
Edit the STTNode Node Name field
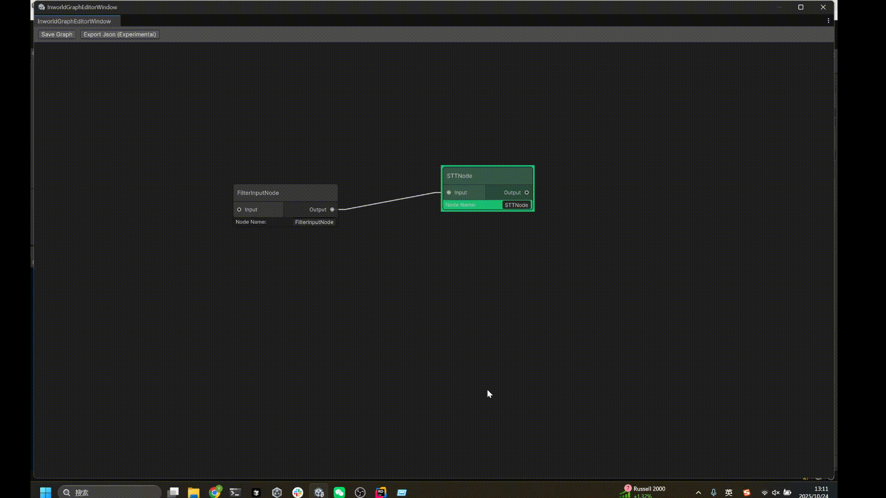coord(516,205)
